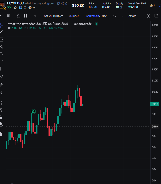Click the green live status dot
The height and width of the screenshot is (184, 161).
point(97,24)
